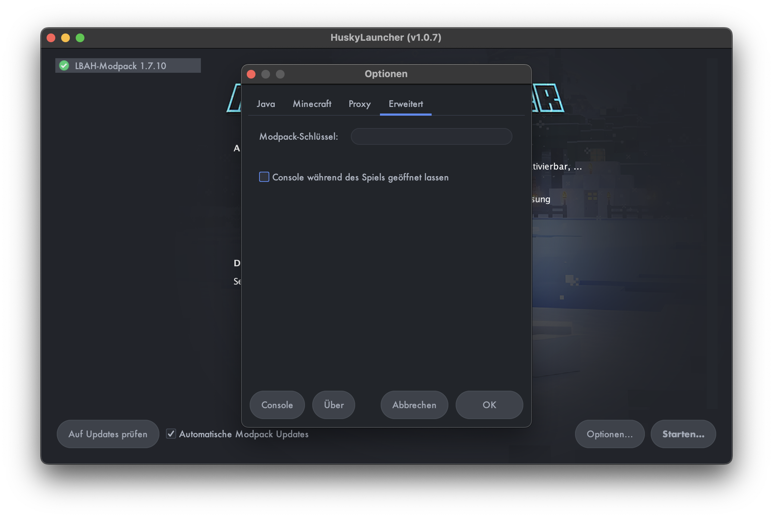The height and width of the screenshot is (518, 773).
Task: Open the Minecraft tab
Action: click(312, 104)
